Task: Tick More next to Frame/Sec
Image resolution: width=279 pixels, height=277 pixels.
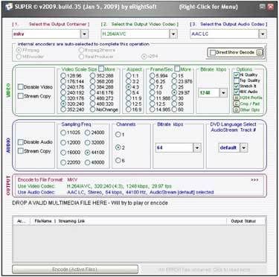Action: click(177, 69)
